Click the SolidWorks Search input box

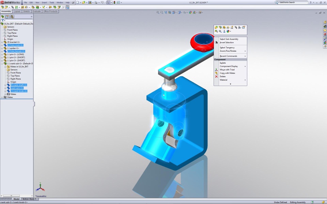294,2
